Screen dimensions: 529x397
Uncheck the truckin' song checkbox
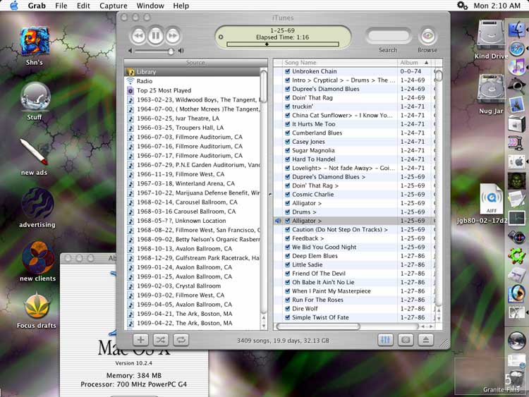[288, 106]
